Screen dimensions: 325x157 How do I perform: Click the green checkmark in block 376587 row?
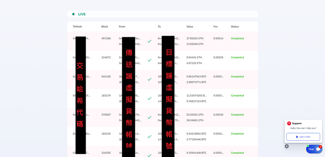pyautogui.click(x=149, y=117)
